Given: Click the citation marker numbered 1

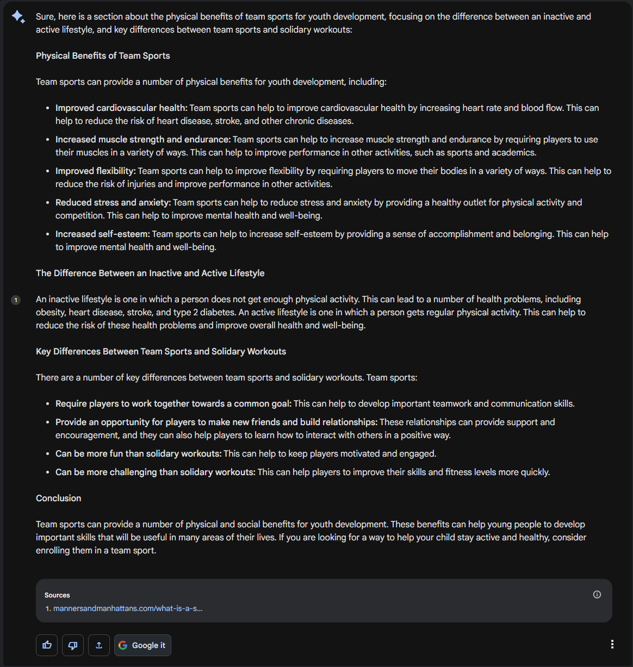Looking at the screenshot, I should [x=16, y=300].
